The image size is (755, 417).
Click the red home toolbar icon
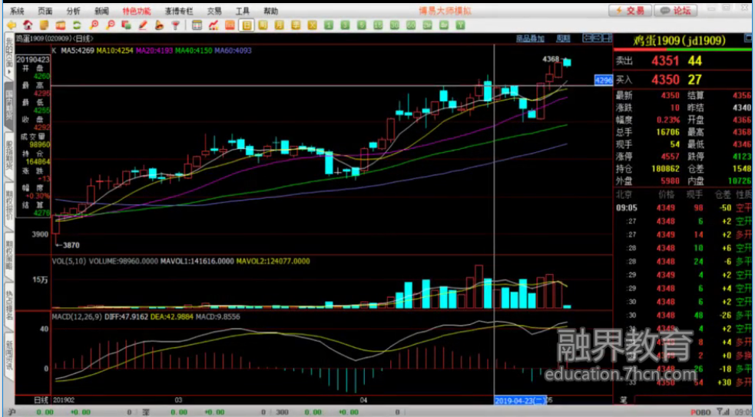[x=28, y=25]
